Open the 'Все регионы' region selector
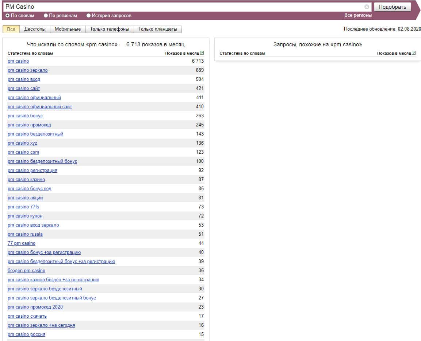This screenshot has height=341, width=421. 358,15
